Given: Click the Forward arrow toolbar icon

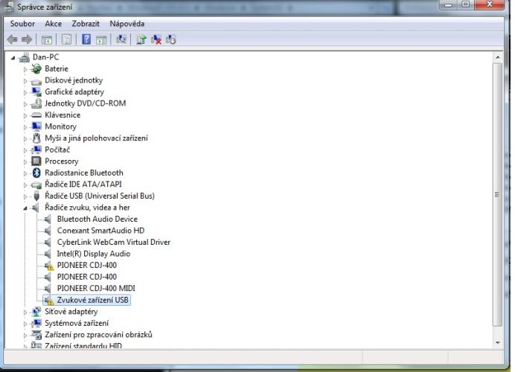Looking at the screenshot, I should [27, 39].
